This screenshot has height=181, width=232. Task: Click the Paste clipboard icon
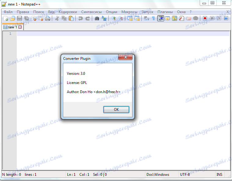[71, 19]
